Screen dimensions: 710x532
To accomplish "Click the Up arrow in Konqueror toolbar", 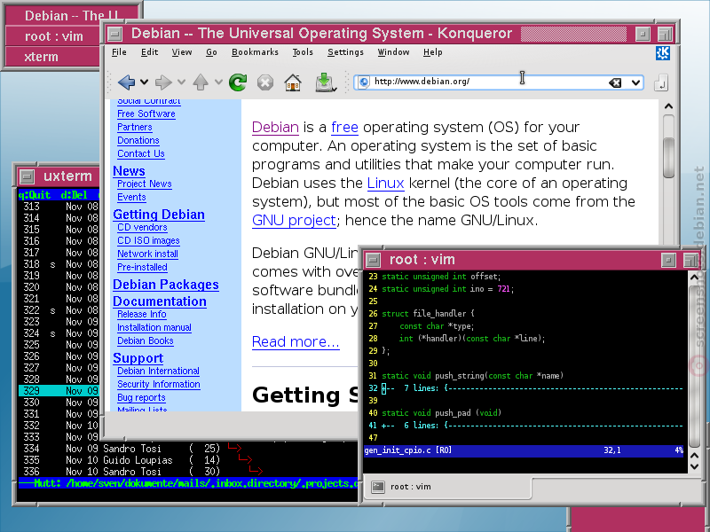I will pyautogui.click(x=201, y=82).
